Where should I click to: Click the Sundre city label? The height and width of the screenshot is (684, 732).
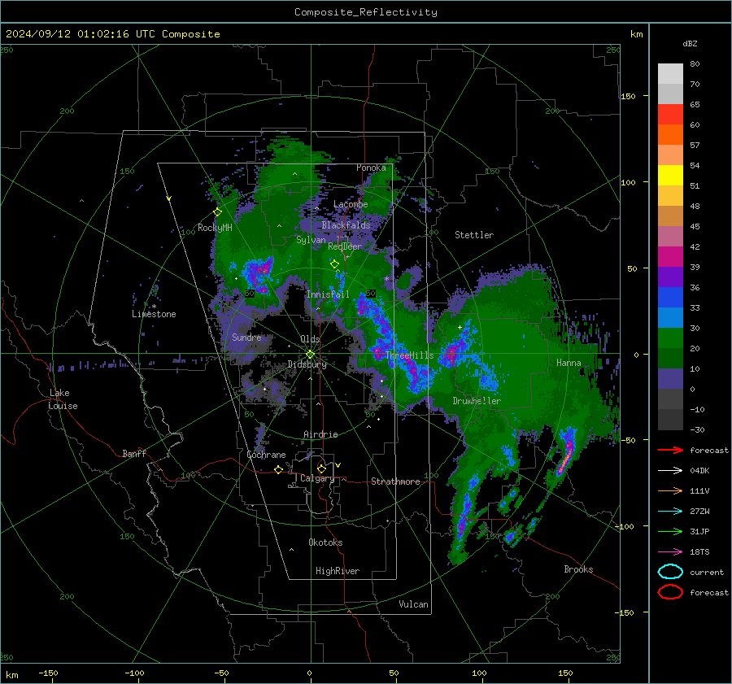coord(246,337)
